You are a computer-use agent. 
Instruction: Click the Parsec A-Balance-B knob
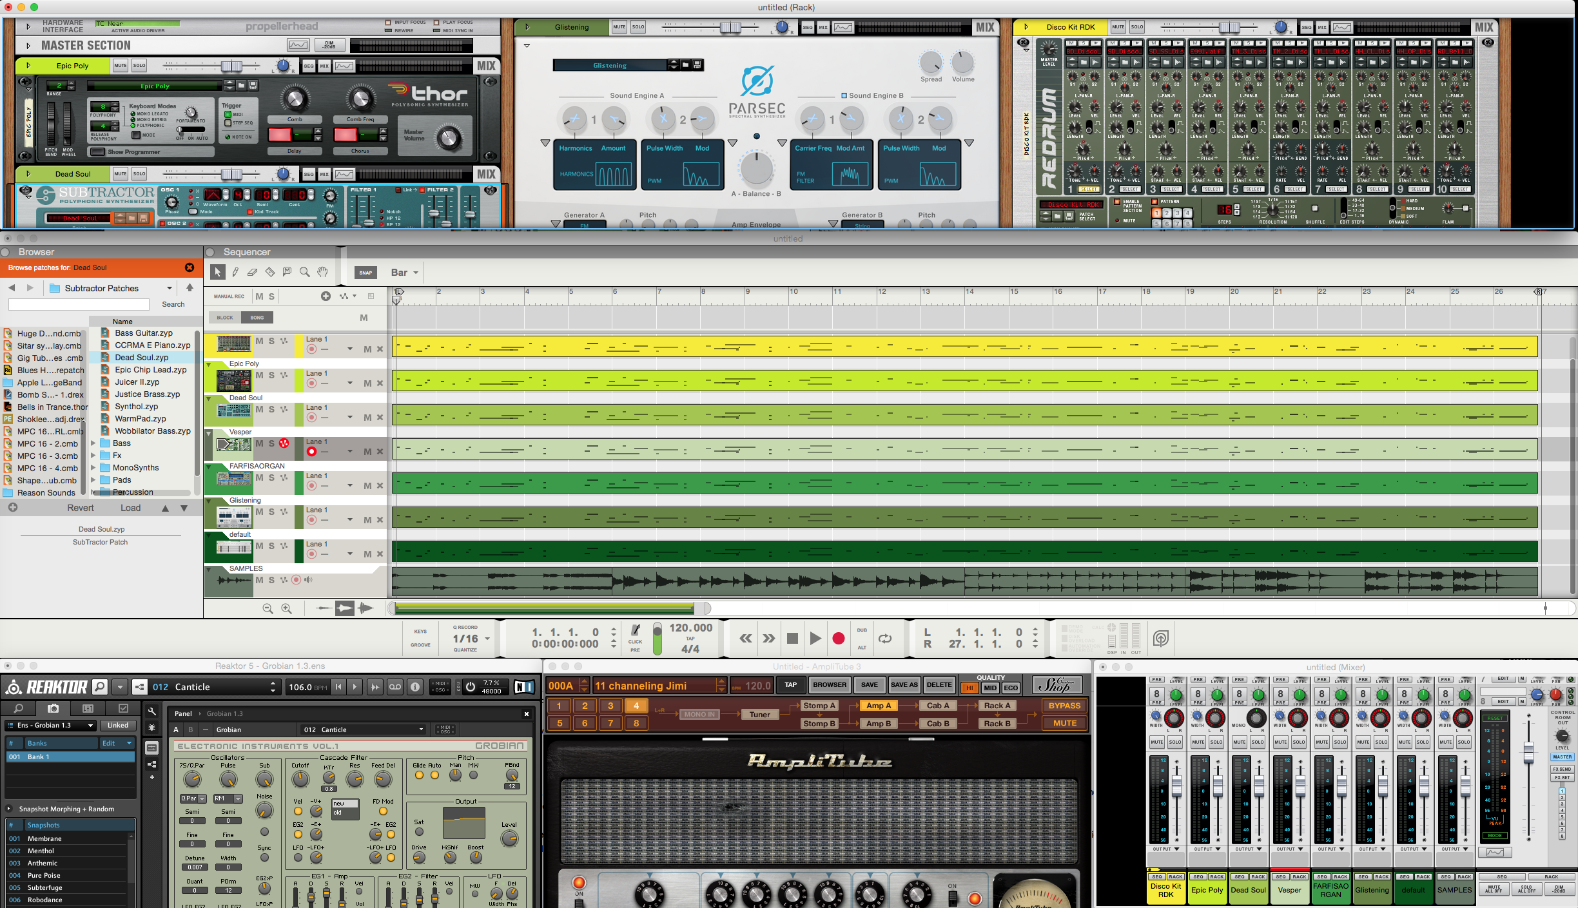[x=756, y=168]
